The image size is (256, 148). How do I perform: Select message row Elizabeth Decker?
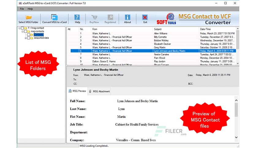[x=151, y=44]
